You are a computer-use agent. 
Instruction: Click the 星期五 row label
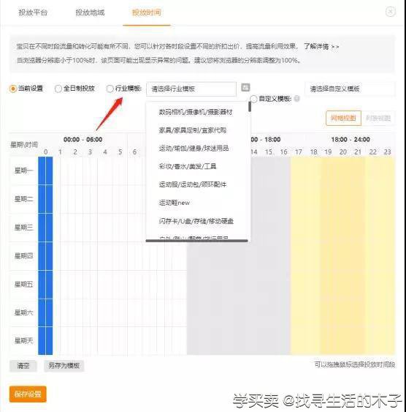[x=24, y=284]
